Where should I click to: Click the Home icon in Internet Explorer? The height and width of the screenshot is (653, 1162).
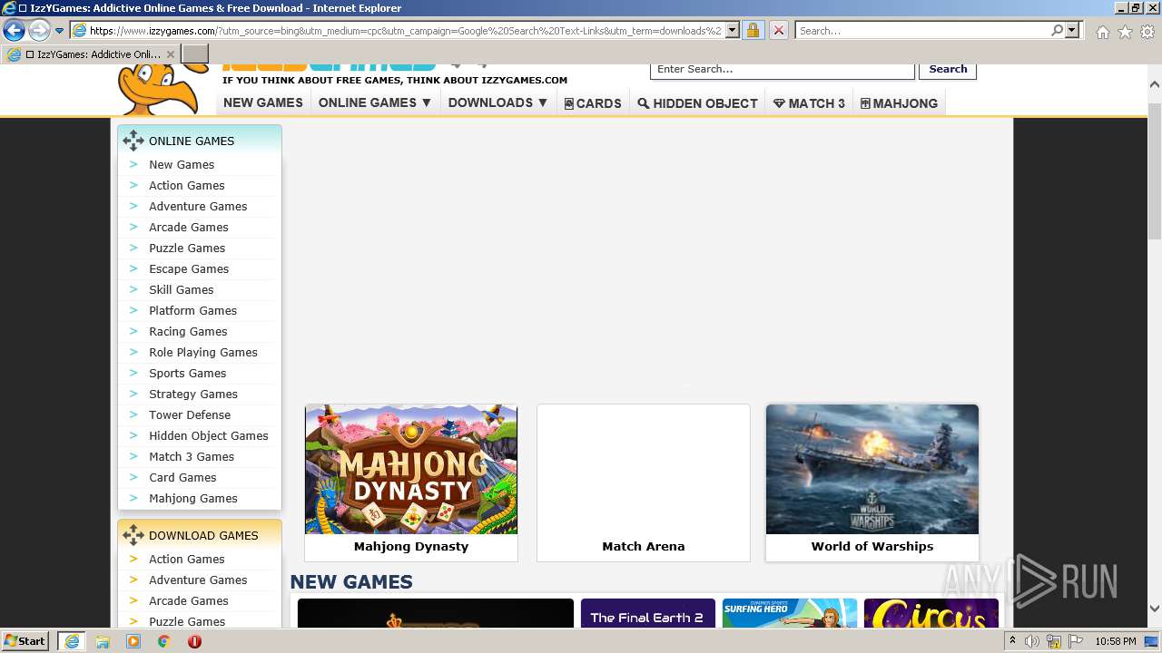(x=1102, y=32)
